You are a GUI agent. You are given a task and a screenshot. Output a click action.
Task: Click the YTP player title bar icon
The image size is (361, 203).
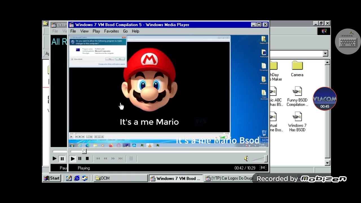tap(54, 25)
